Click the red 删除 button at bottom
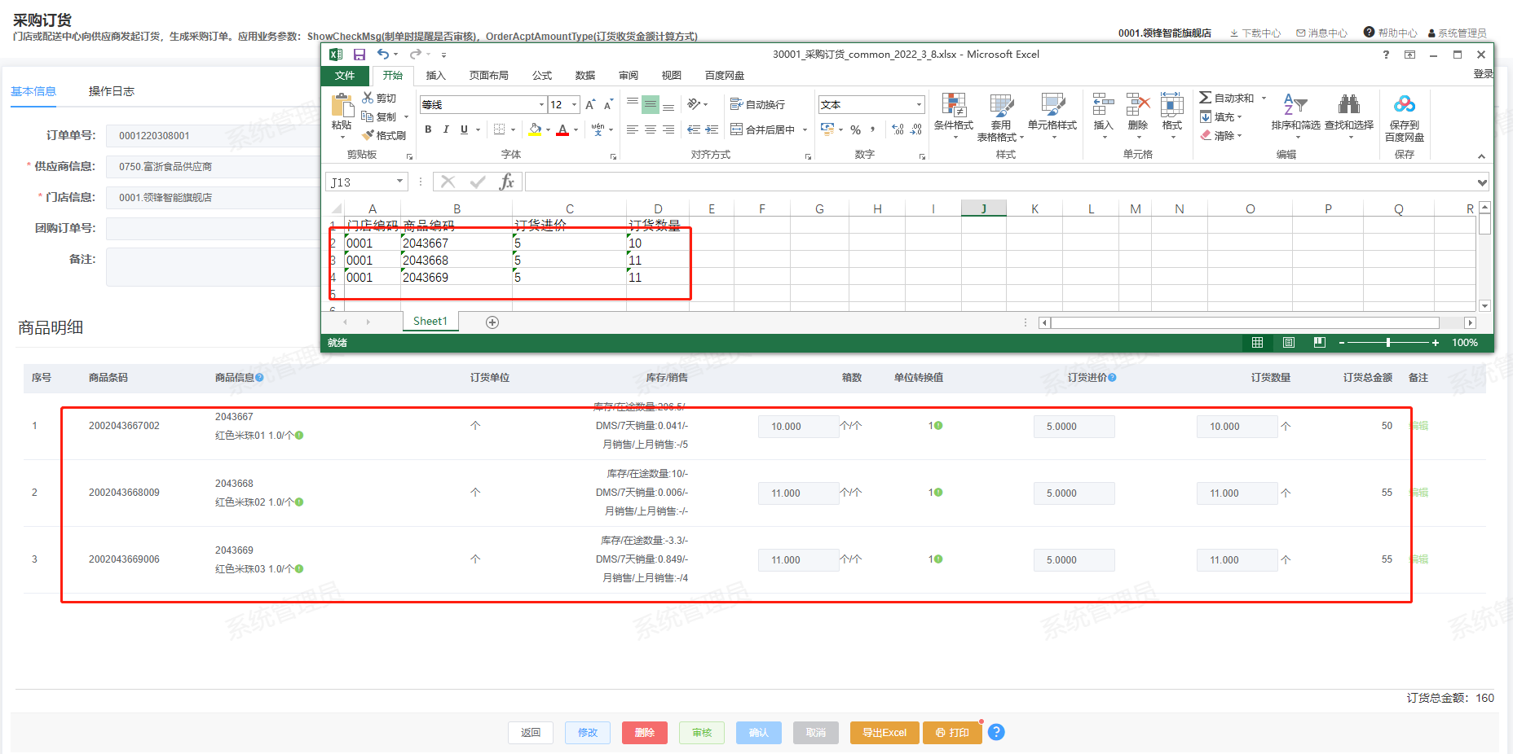Image resolution: width=1513 pixels, height=754 pixels. tap(644, 733)
